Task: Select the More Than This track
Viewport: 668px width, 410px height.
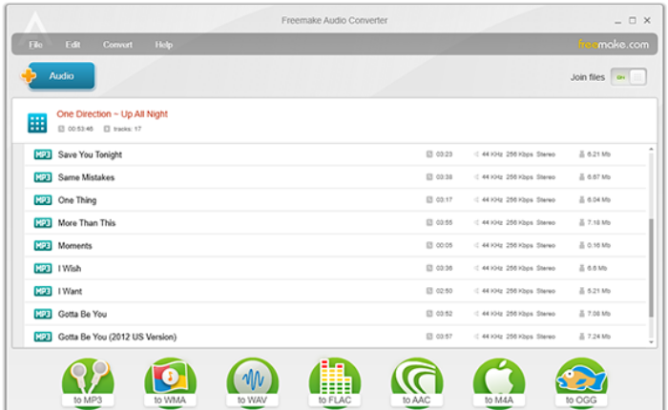Action: 336,223
